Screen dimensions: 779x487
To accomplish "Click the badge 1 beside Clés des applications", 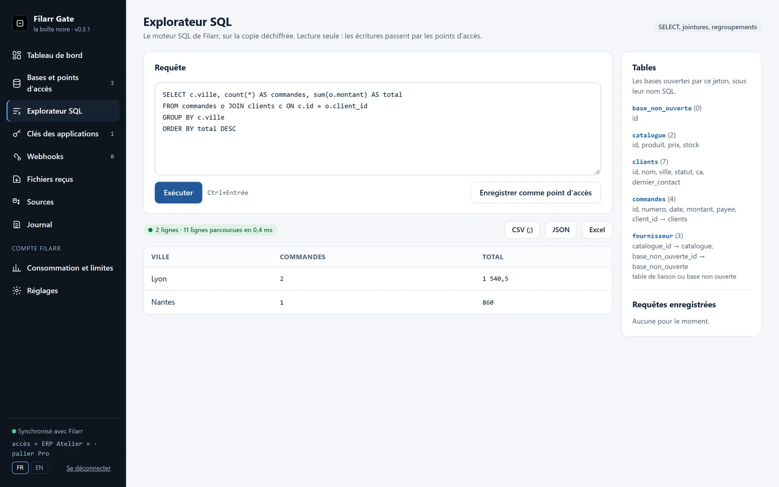I will [112, 134].
